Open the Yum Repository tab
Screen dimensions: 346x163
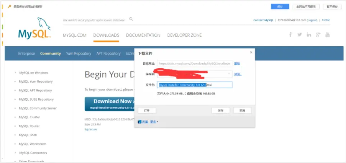pos(79,54)
